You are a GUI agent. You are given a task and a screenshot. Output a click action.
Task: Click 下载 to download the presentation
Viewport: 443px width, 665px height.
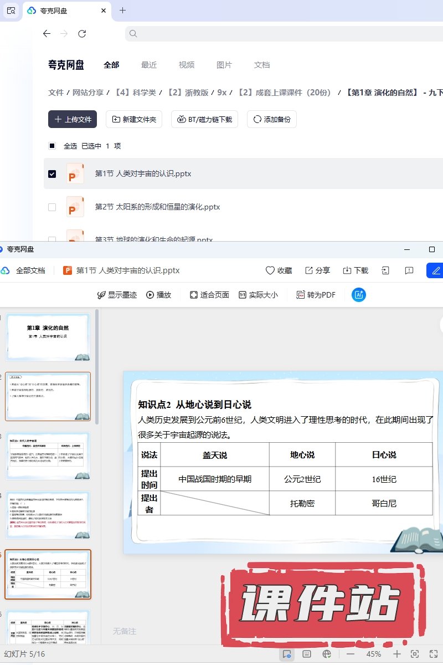[356, 270]
